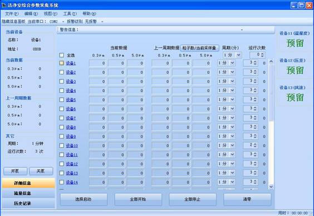Enable the checkbox next to 设备12
This screenshot has width=314, height=216.
coord(62,164)
